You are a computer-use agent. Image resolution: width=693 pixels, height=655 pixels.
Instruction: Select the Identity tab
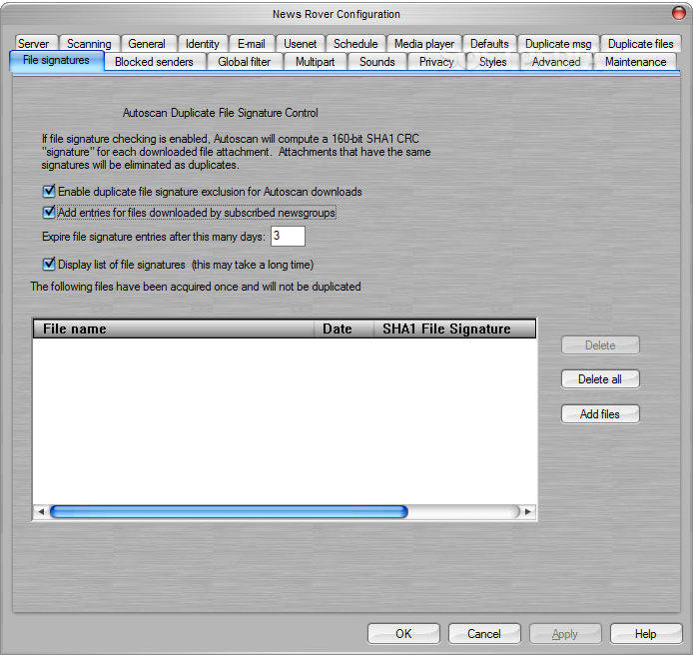coord(203,43)
